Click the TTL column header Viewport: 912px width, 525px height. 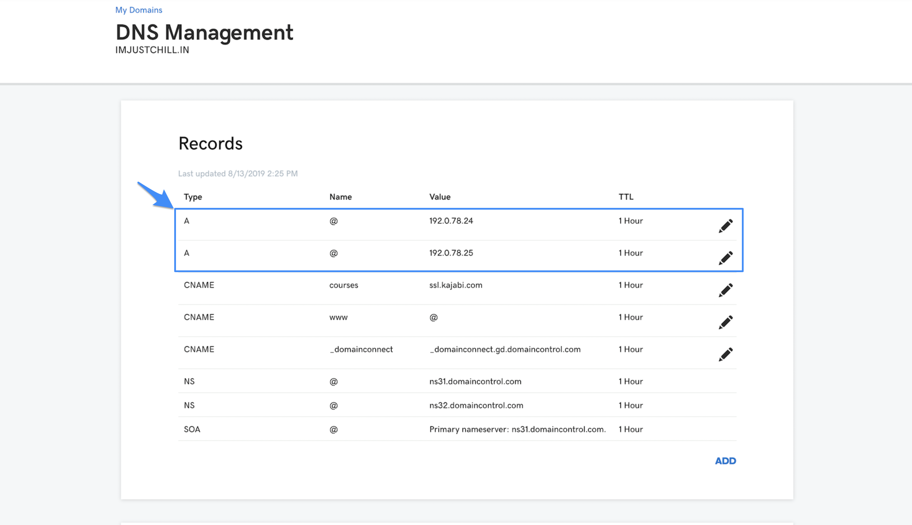tap(626, 197)
